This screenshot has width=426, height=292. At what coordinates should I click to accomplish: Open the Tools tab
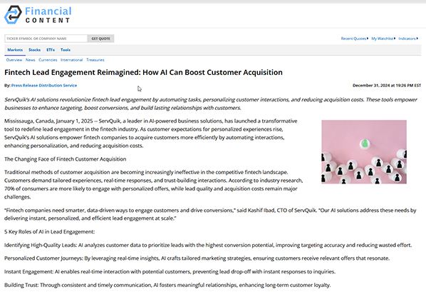66,50
